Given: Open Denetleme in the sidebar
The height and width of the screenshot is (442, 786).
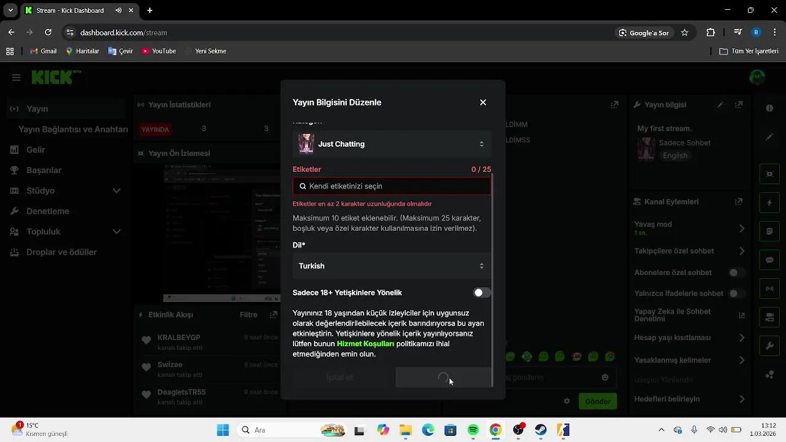Looking at the screenshot, I should pyautogui.click(x=48, y=211).
